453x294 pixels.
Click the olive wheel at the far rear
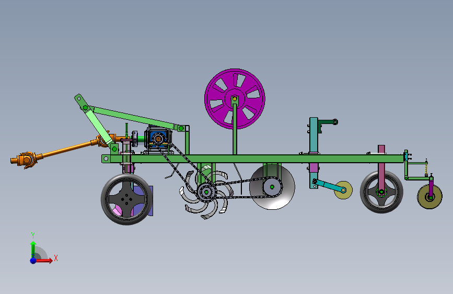pyautogui.click(x=429, y=197)
